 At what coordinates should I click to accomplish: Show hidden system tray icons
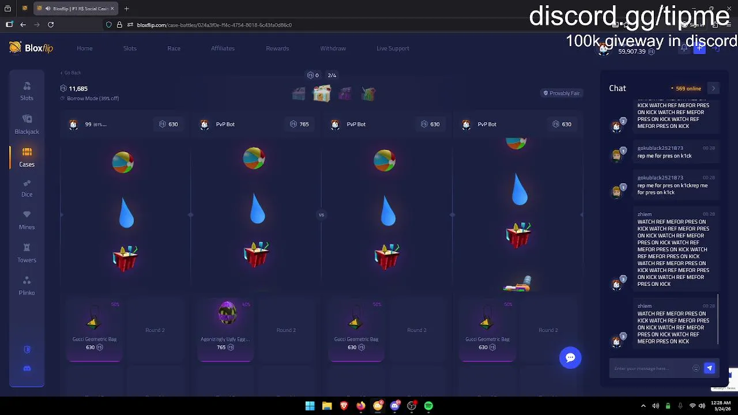pyautogui.click(x=643, y=406)
